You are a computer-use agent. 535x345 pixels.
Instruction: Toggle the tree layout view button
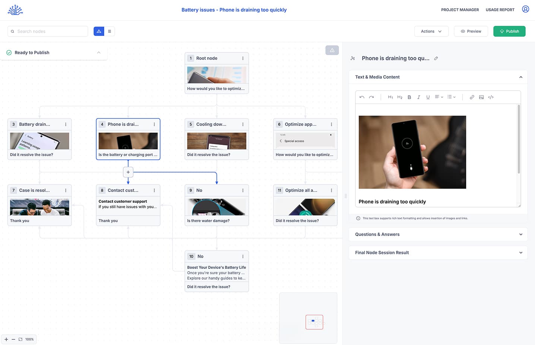point(99,31)
